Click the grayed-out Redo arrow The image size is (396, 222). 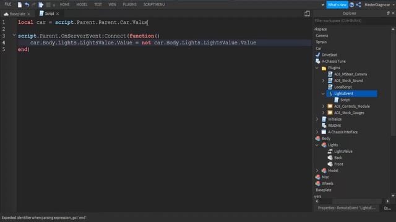click(33, 4)
